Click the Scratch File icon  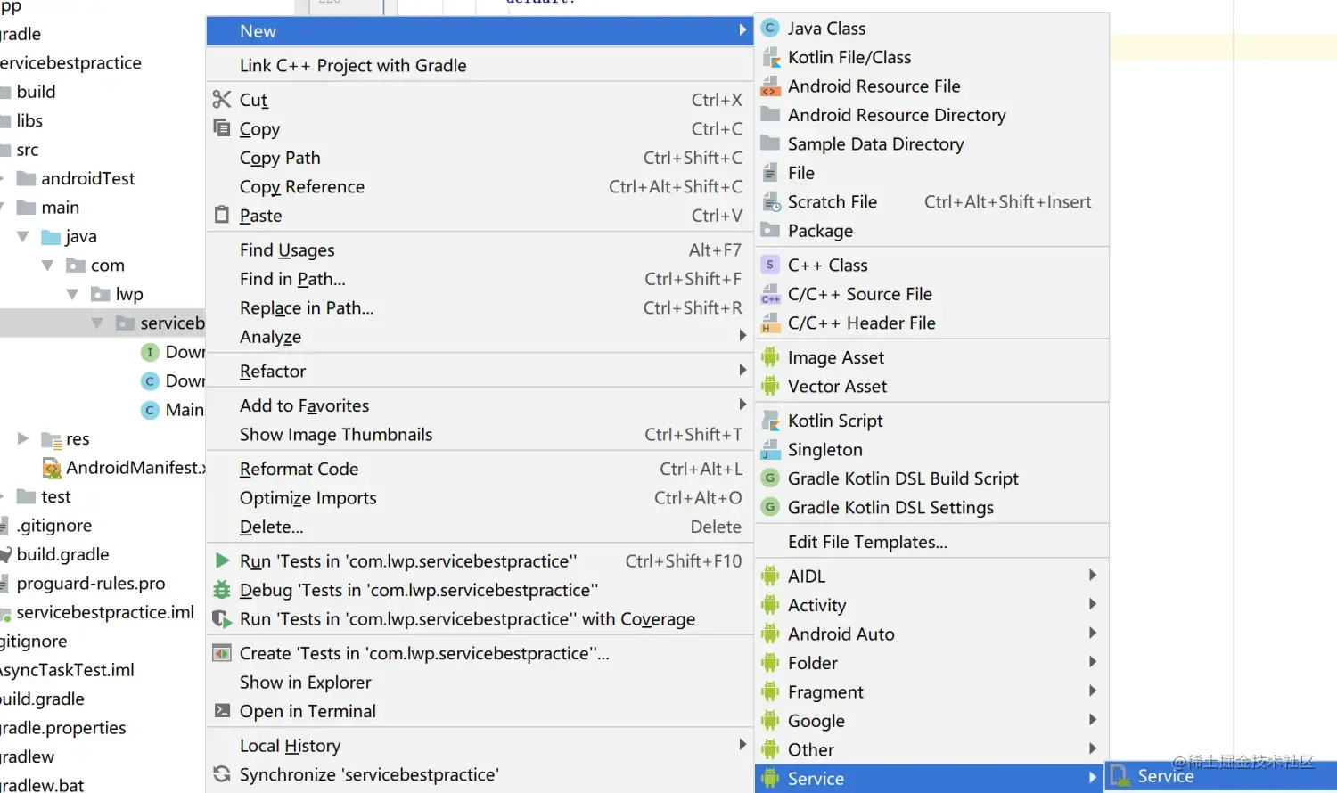click(x=770, y=202)
